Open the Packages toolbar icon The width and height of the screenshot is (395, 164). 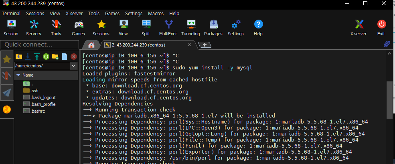[213, 28]
